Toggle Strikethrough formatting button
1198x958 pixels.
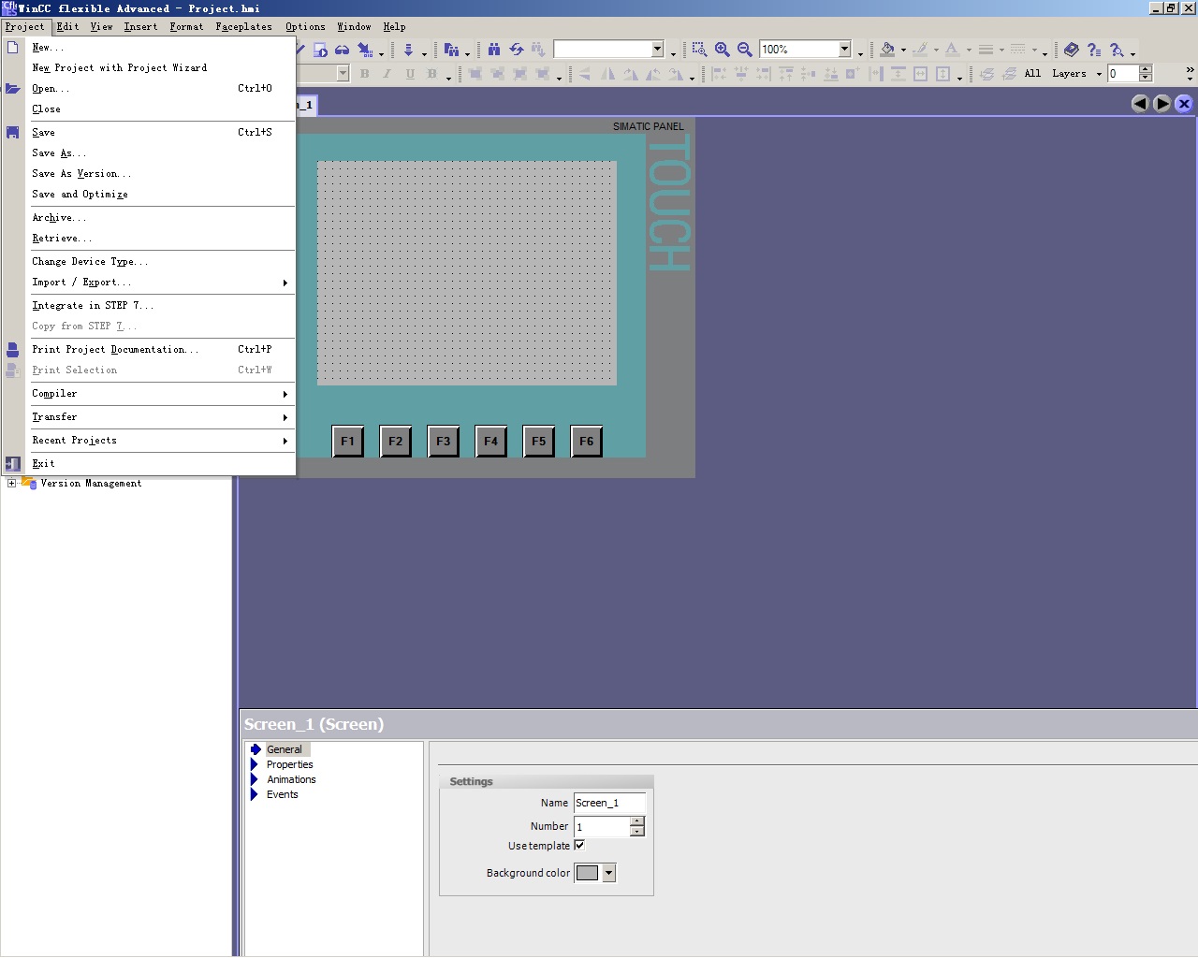coord(431,74)
